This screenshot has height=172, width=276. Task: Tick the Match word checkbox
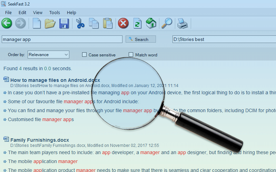[131, 55]
